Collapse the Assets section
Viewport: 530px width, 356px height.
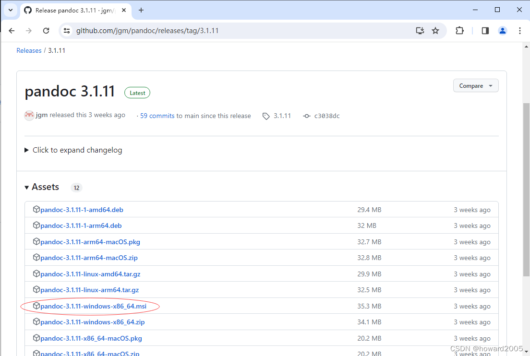[x=42, y=187]
